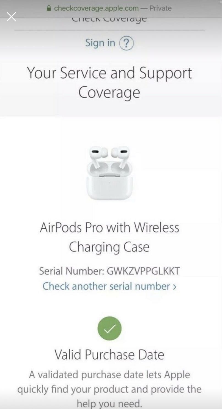The width and height of the screenshot is (222, 409).
Task: Tap the padlock icon in the address bar
Action: coord(49,8)
